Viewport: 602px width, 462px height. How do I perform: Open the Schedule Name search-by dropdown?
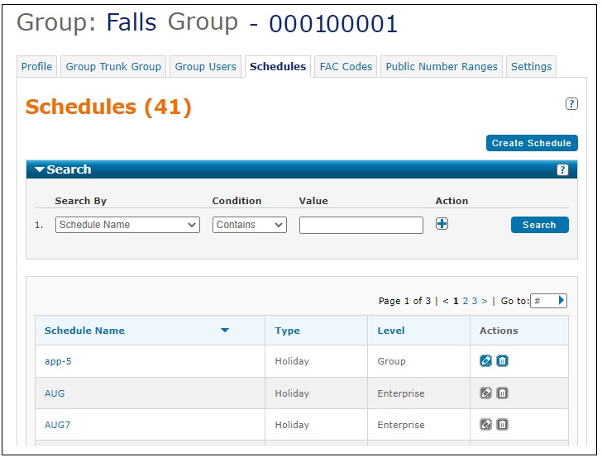127,225
